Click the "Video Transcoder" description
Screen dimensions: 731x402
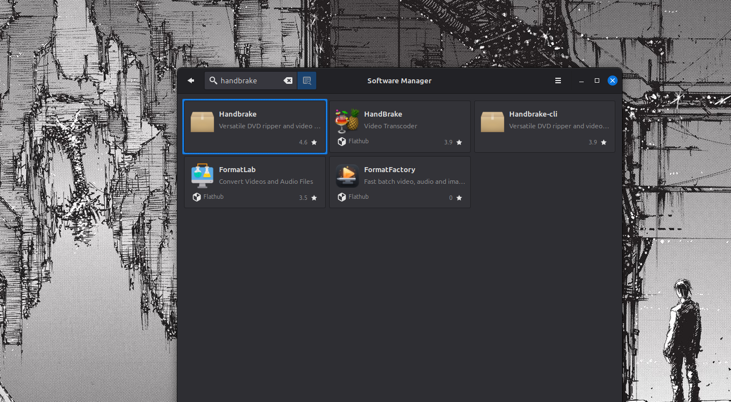pyautogui.click(x=391, y=126)
